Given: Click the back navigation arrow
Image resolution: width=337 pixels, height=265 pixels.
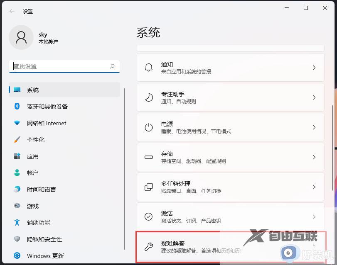Looking at the screenshot, I should tap(11, 11).
